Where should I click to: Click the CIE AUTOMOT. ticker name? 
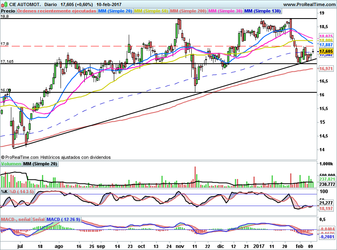click(x=25, y=4)
